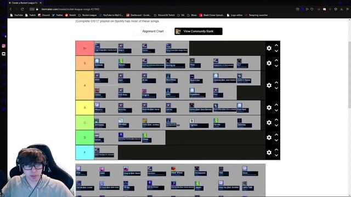This screenshot has width=351, height=197.
Task: Move the S+ tier row up
Action: tap(276, 45)
